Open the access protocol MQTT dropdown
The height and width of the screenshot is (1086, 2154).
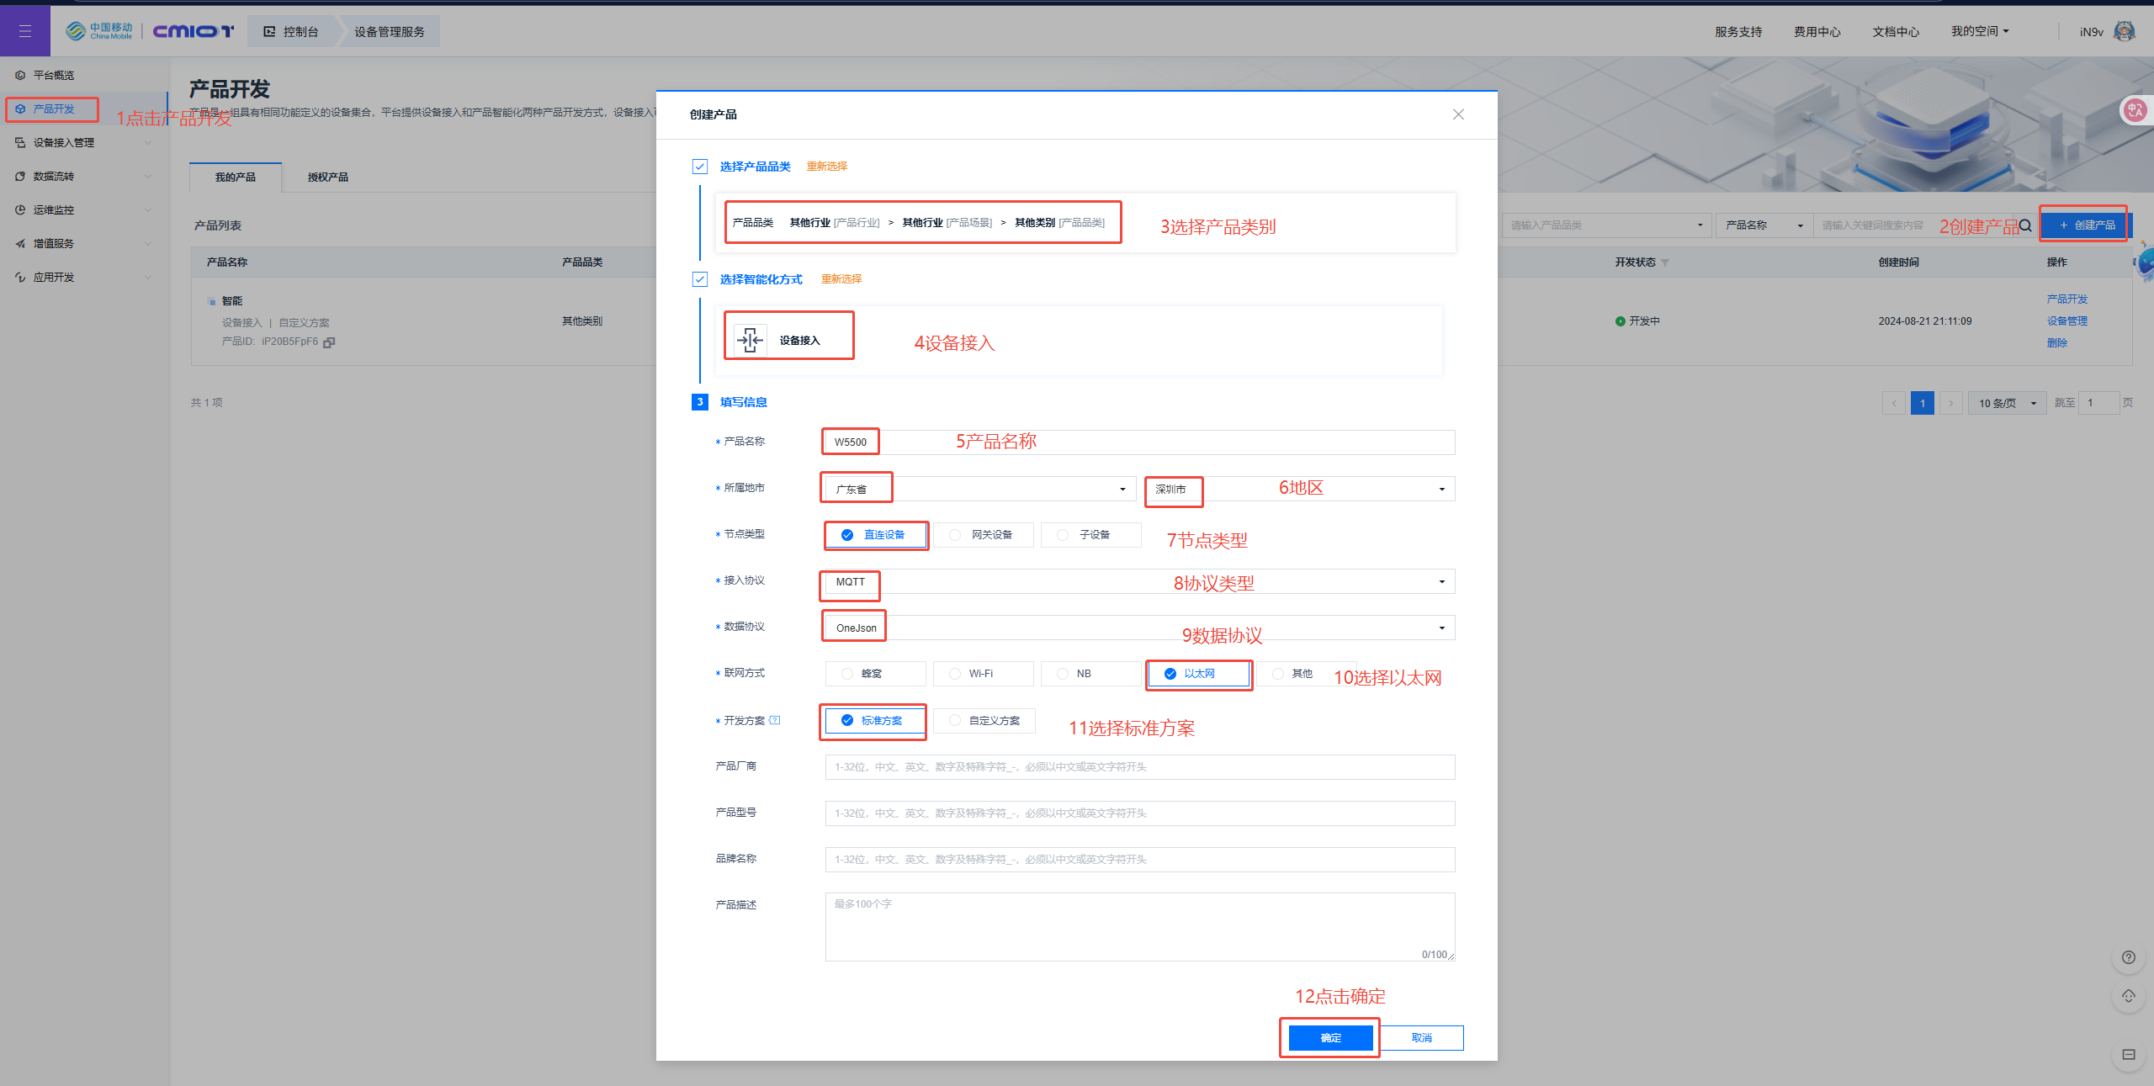[1440, 582]
